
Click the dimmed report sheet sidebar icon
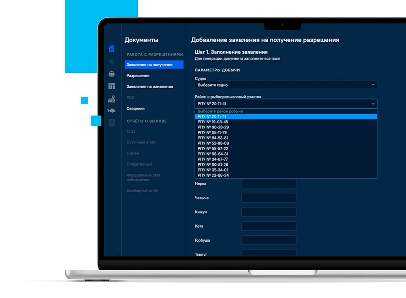[x=112, y=123]
